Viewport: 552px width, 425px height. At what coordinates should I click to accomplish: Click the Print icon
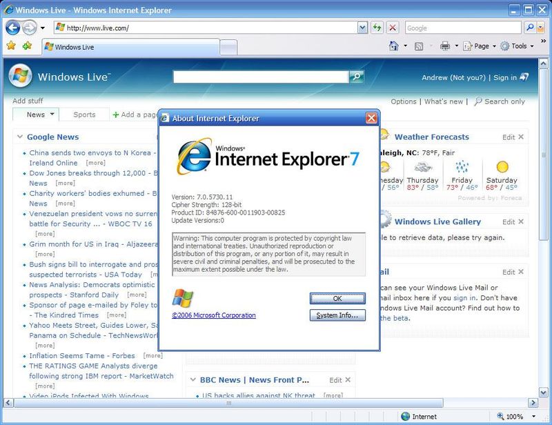[445, 46]
